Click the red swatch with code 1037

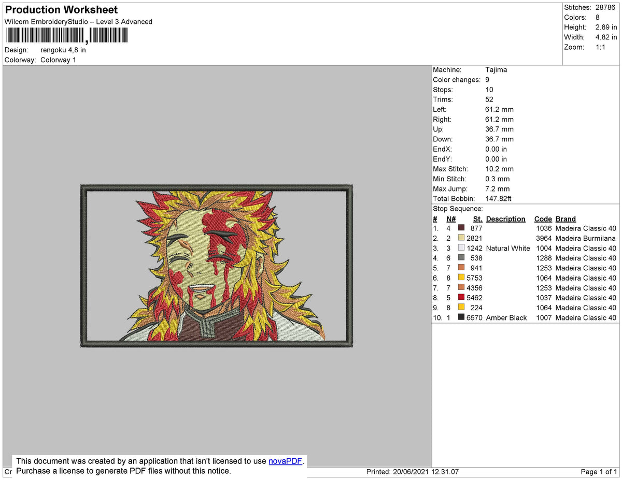pyautogui.click(x=461, y=298)
